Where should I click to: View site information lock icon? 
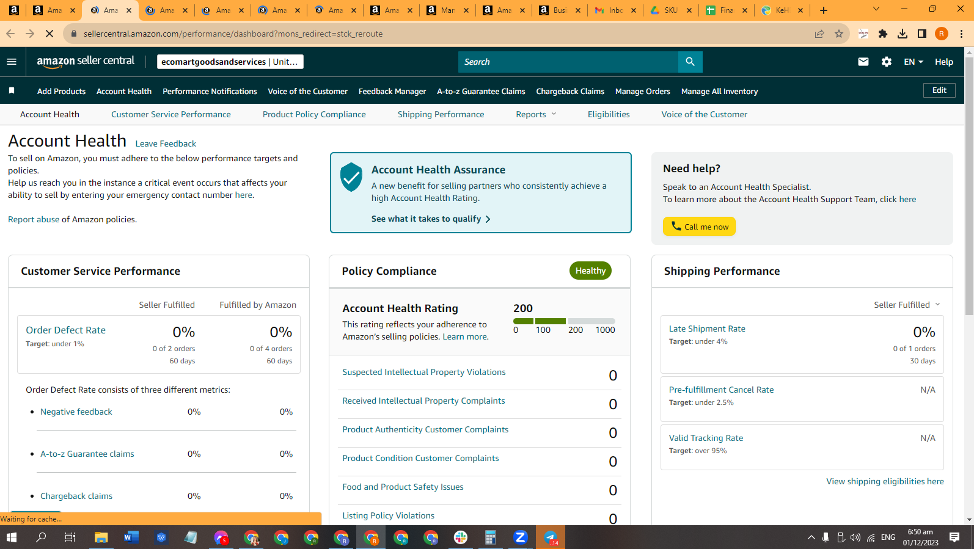(x=74, y=34)
